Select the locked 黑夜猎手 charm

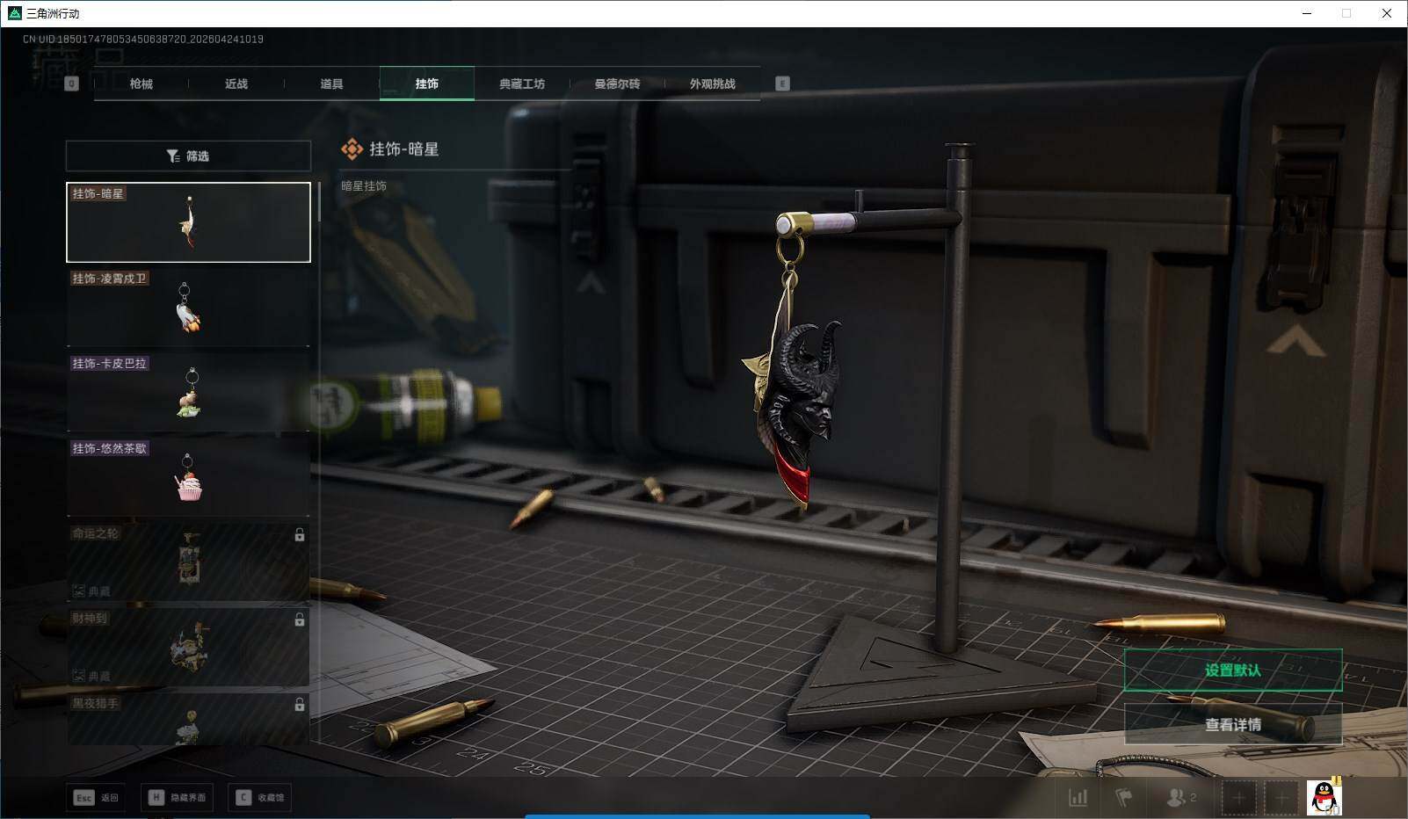(188, 720)
